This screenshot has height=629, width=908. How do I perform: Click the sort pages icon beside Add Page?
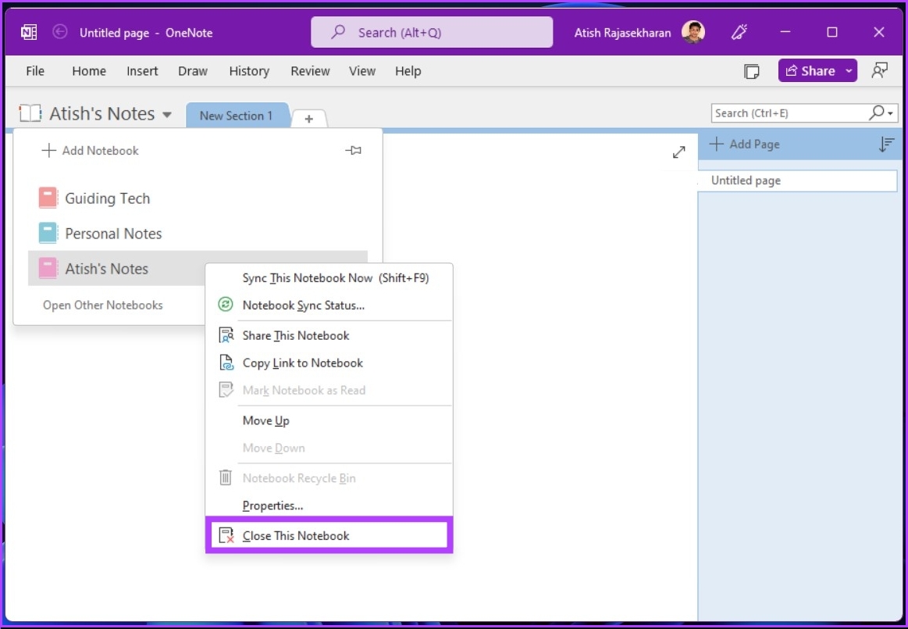(884, 144)
